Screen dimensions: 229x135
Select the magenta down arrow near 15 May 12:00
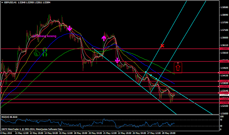70,28
